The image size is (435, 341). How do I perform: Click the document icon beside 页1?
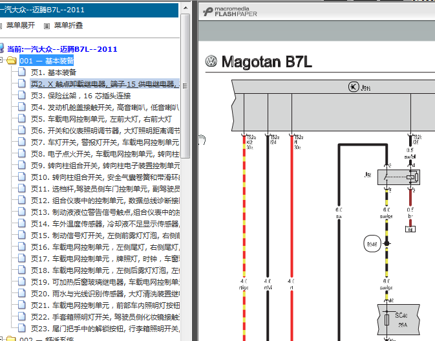pos(21,72)
